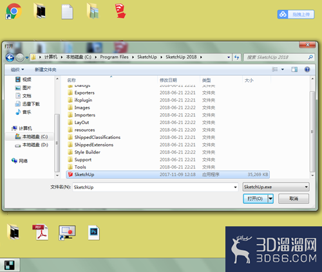The height and width of the screenshot is (272, 322).
Task: Open the 组织 menu
Action: point(17,69)
